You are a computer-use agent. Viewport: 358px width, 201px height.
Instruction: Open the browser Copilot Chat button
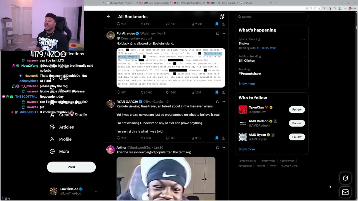(x=352, y=8)
